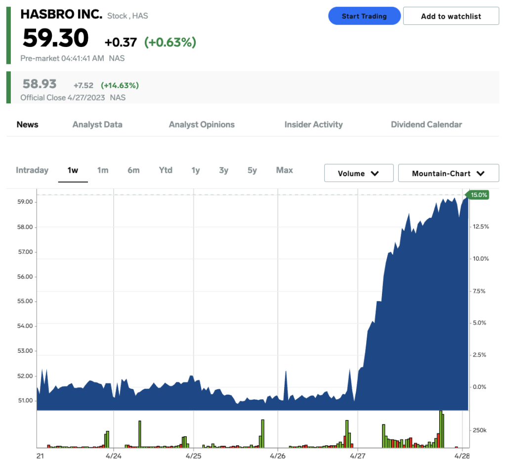The width and height of the screenshot is (506, 467).
Task: Open the Mountain-Chart type dropdown
Action: [449, 173]
